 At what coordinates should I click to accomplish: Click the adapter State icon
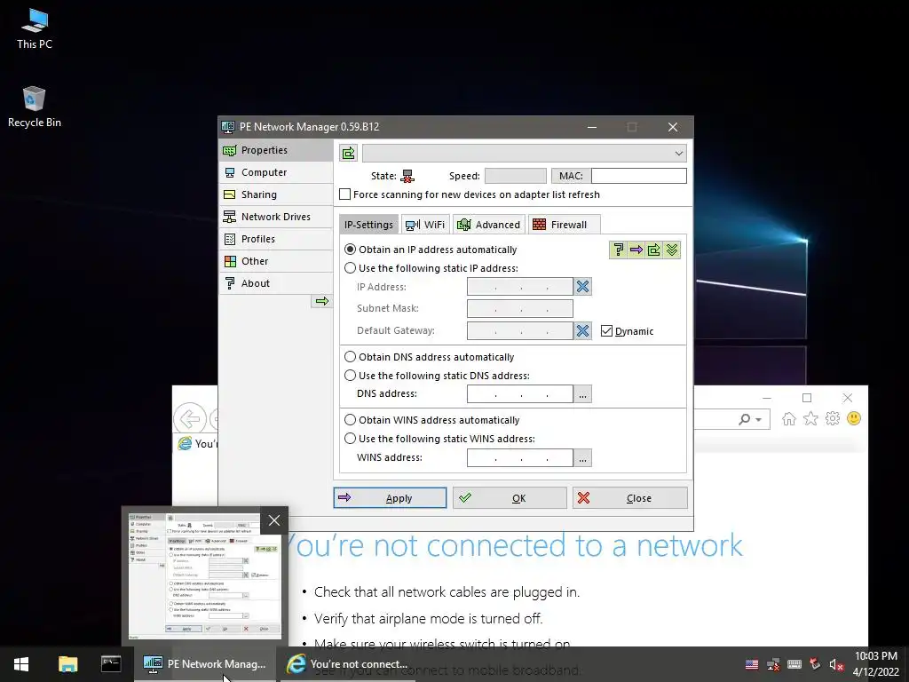(x=407, y=176)
